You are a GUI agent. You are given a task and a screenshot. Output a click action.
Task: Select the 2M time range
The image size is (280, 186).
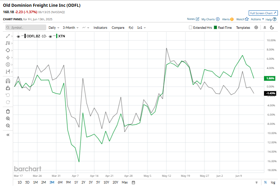tap(43, 182)
